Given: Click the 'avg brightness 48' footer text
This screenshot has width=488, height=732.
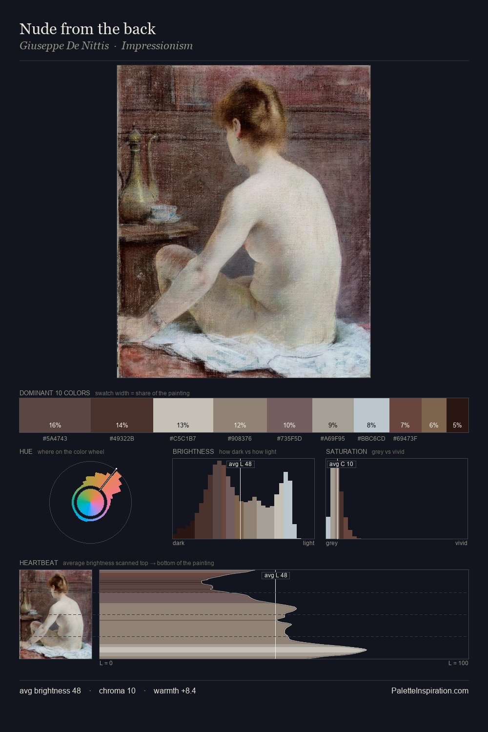Looking at the screenshot, I should point(50,691).
